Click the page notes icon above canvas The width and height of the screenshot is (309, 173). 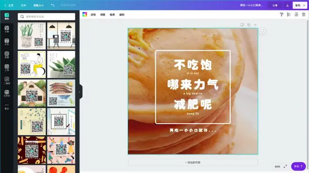(242, 25)
